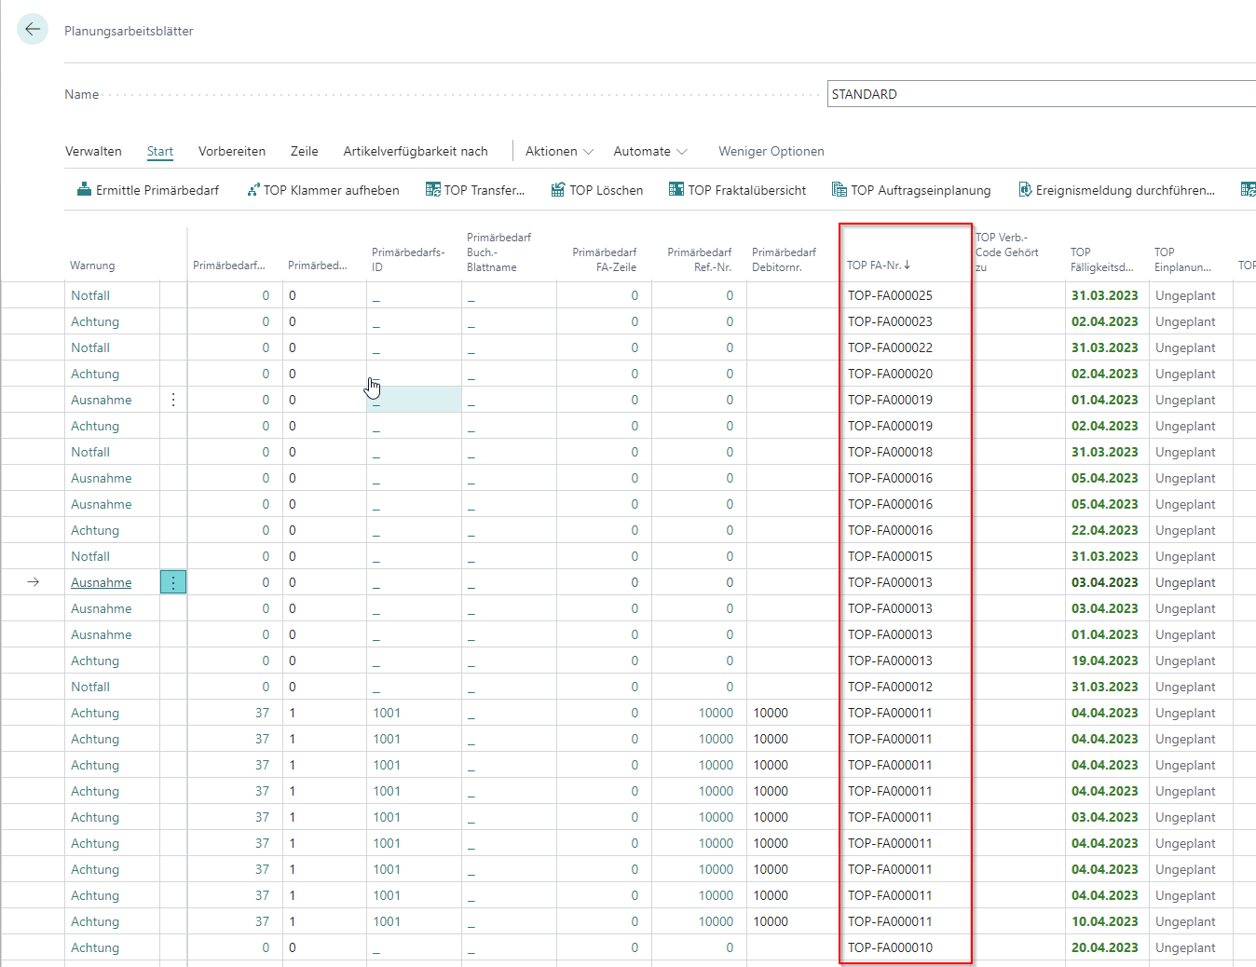The height and width of the screenshot is (967, 1256).
Task: Click the Name field containing STANDARD
Action: [x=1039, y=94]
